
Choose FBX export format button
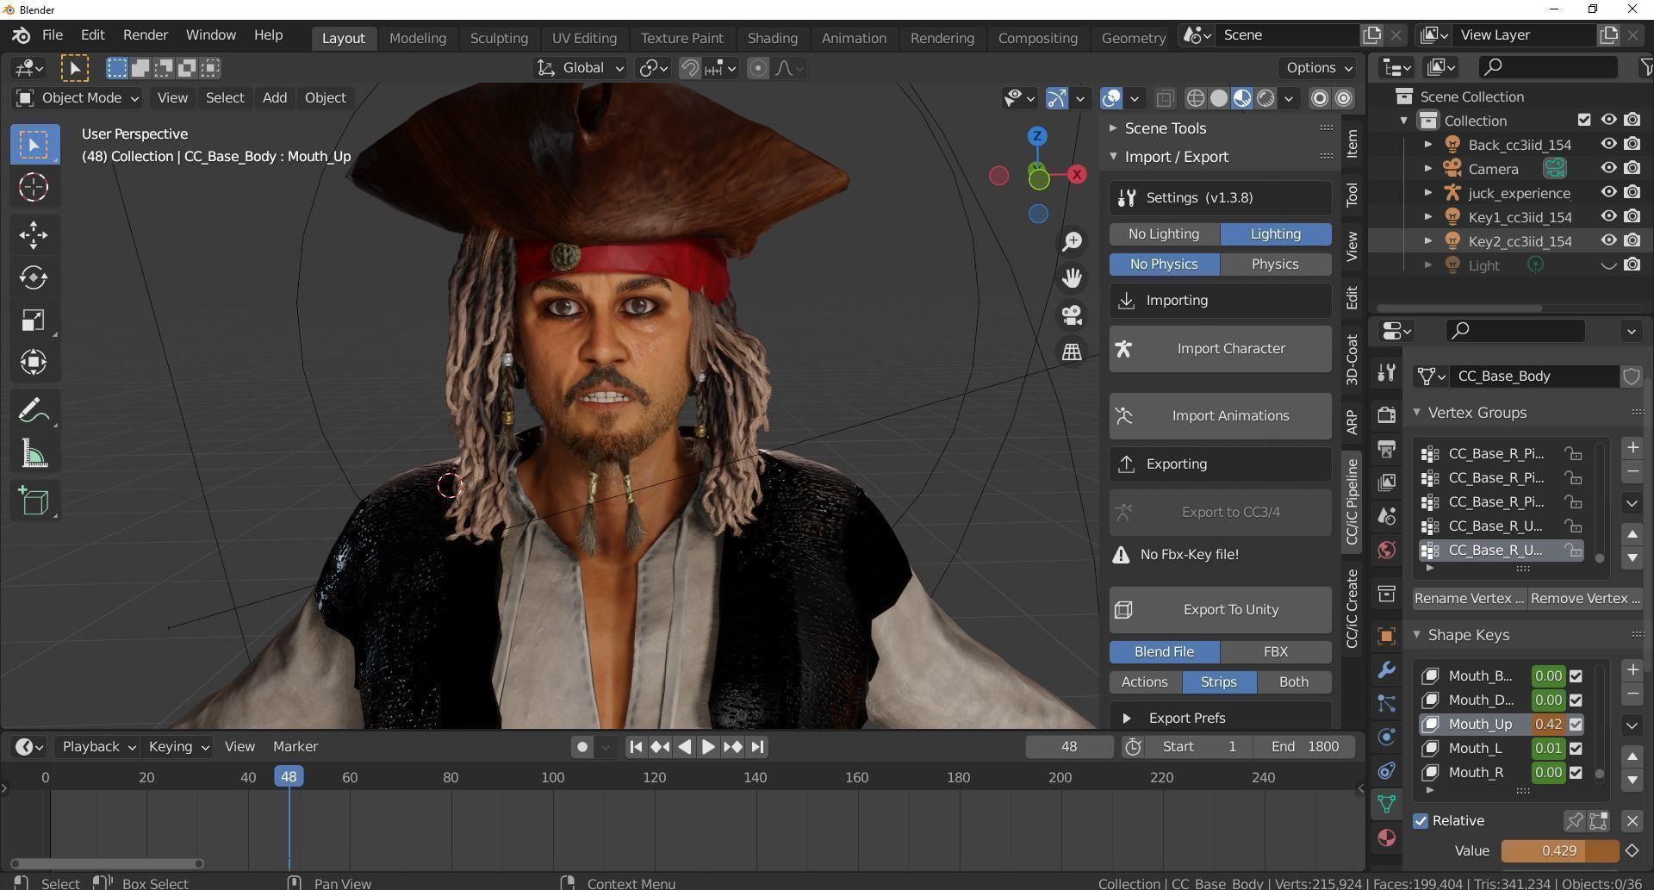(1275, 652)
